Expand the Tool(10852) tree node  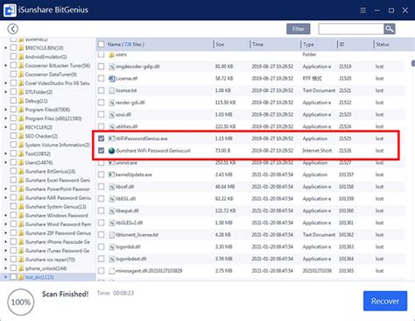(5, 153)
